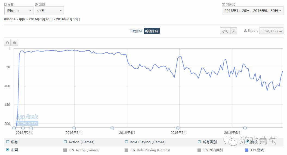
Task: Click the event comment marker near 2016年3月
Action: tap(74, 128)
